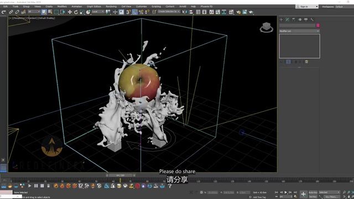The width and height of the screenshot is (354, 199).
Task: Open the Sign In dropdown
Action: 307,7
